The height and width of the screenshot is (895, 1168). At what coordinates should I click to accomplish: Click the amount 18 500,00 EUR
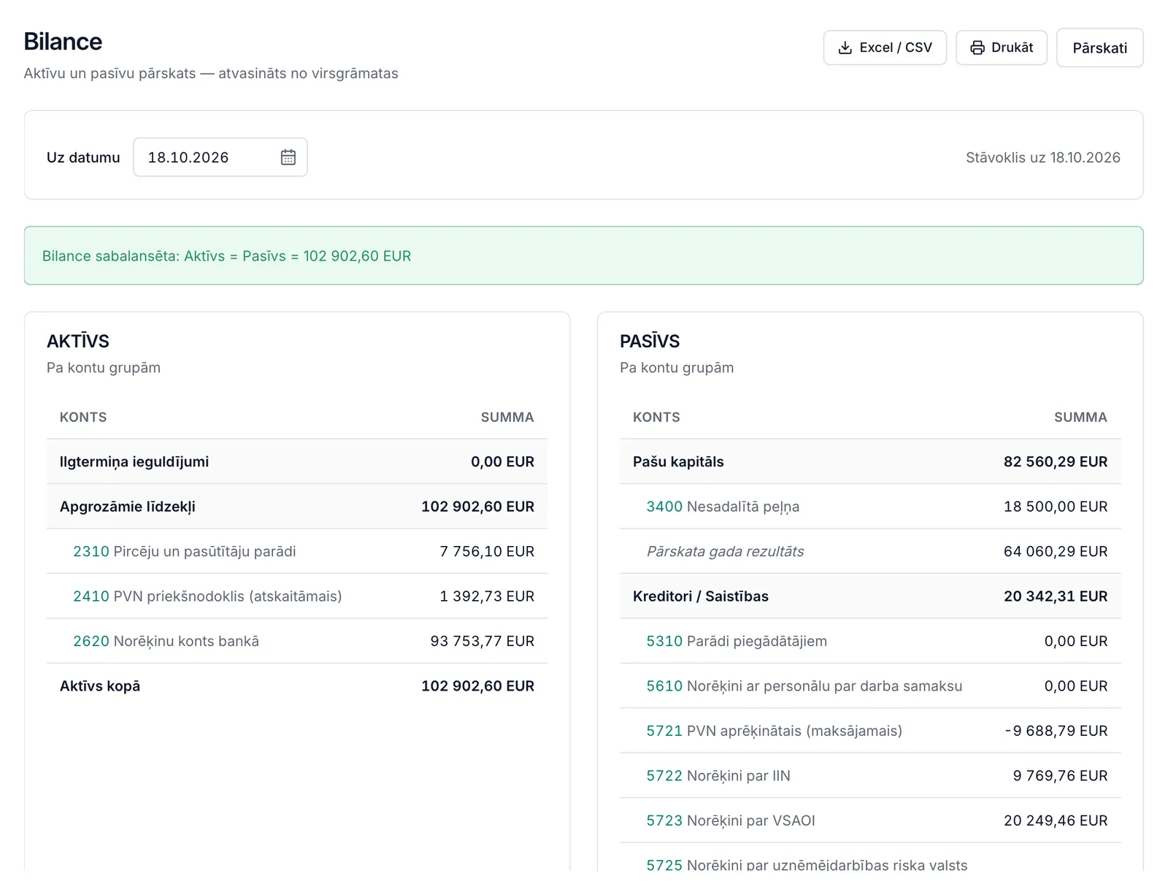pos(1056,507)
